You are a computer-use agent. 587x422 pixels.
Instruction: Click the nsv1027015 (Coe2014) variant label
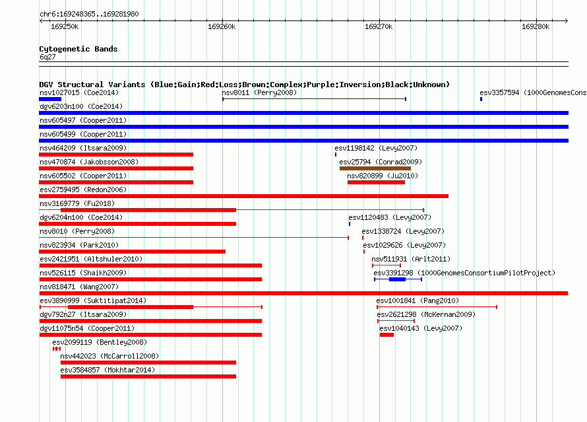tap(79, 92)
